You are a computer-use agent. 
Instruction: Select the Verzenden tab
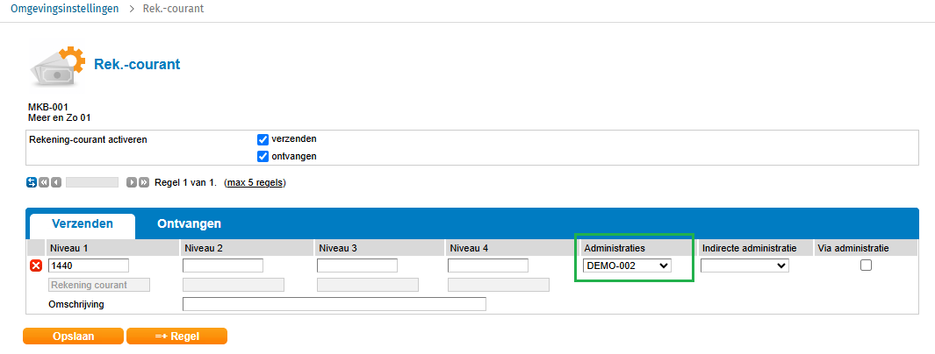(x=82, y=224)
